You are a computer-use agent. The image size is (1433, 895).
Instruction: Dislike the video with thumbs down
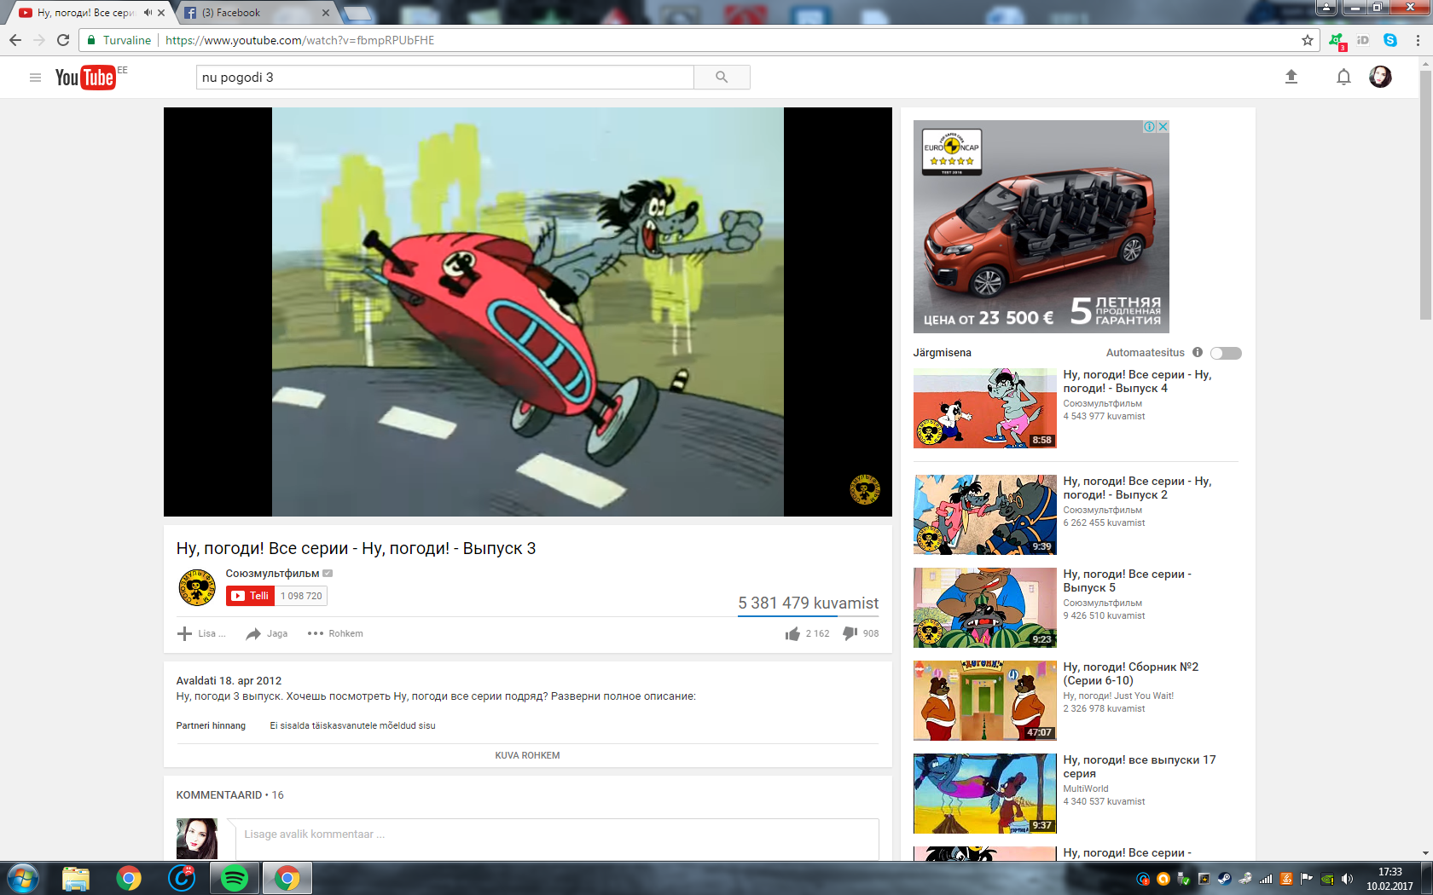tap(850, 633)
